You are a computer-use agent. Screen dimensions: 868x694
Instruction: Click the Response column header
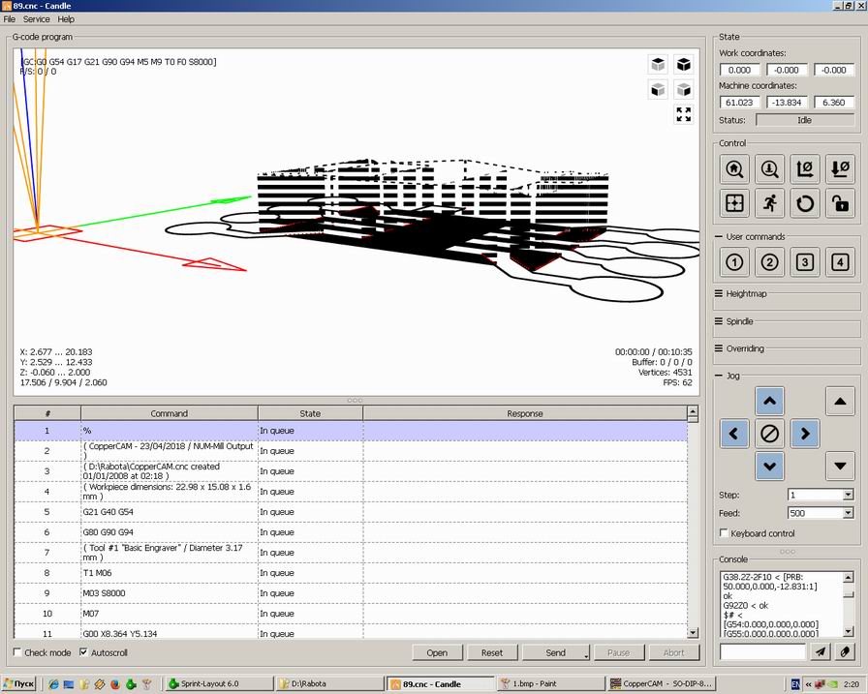pyautogui.click(x=525, y=413)
